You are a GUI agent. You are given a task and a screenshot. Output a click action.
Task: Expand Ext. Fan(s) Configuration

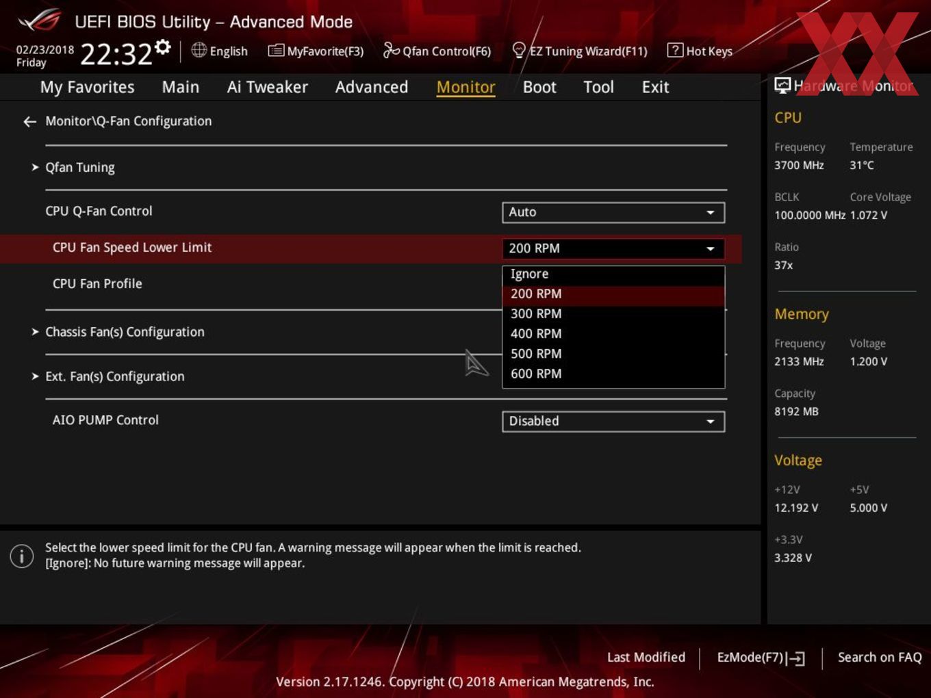[114, 376]
